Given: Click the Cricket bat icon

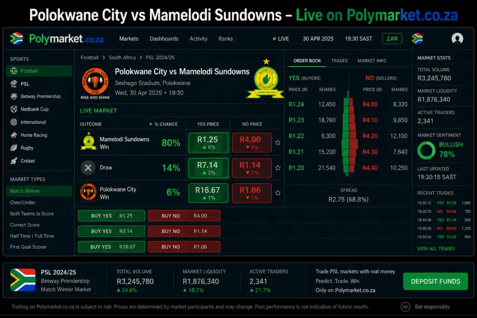Looking at the screenshot, I should coord(14,161).
